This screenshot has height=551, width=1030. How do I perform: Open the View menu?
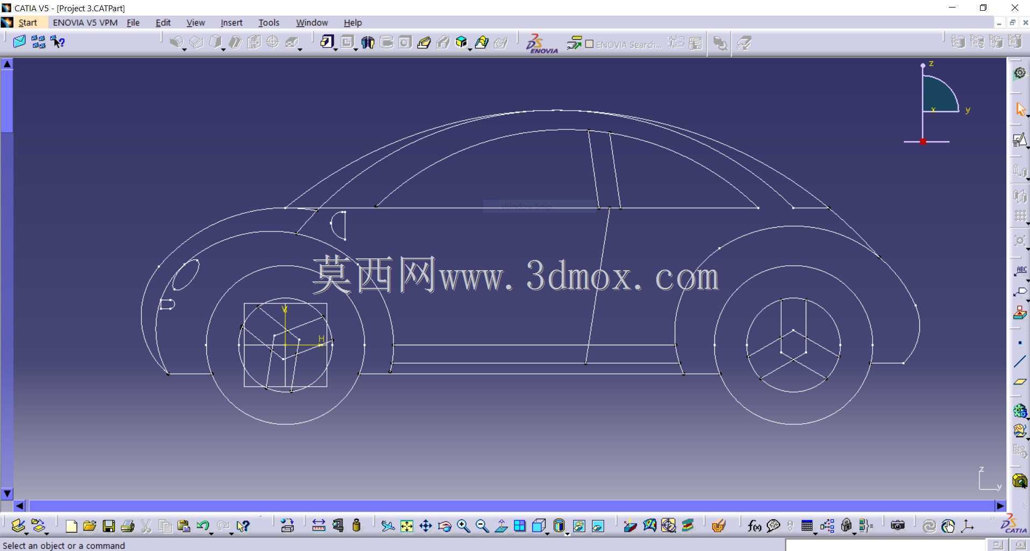click(x=196, y=23)
